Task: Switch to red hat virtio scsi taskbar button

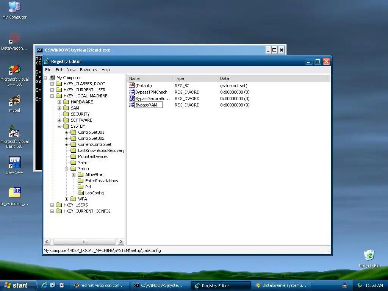Action: point(99,285)
